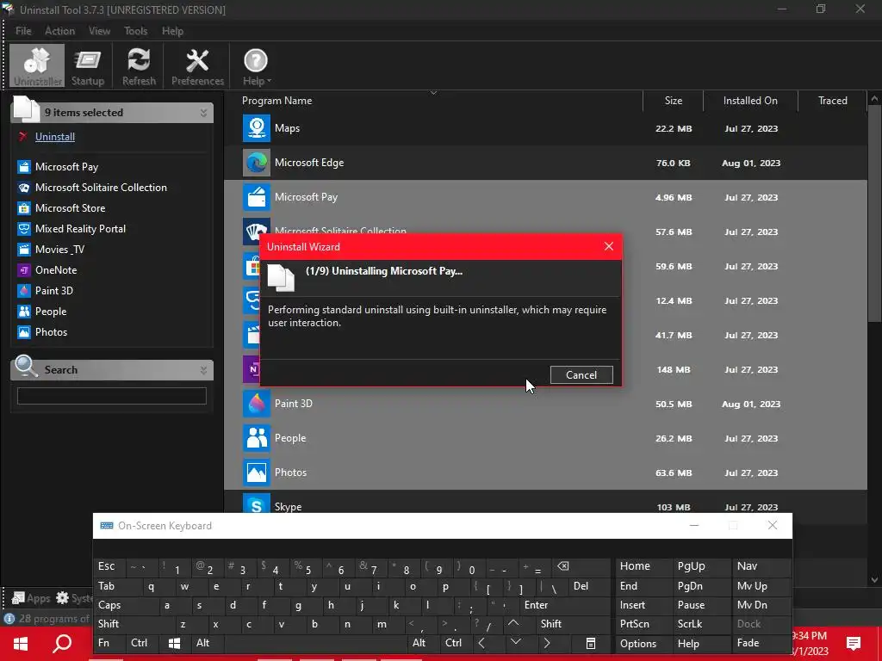Click the Microsoft Pay icon in program list

257,197
